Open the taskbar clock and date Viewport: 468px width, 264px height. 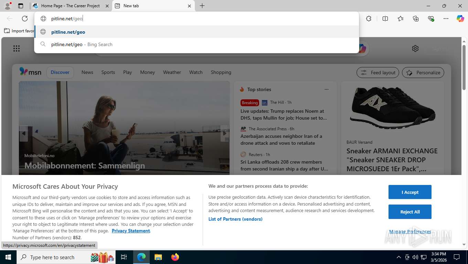[438, 257]
